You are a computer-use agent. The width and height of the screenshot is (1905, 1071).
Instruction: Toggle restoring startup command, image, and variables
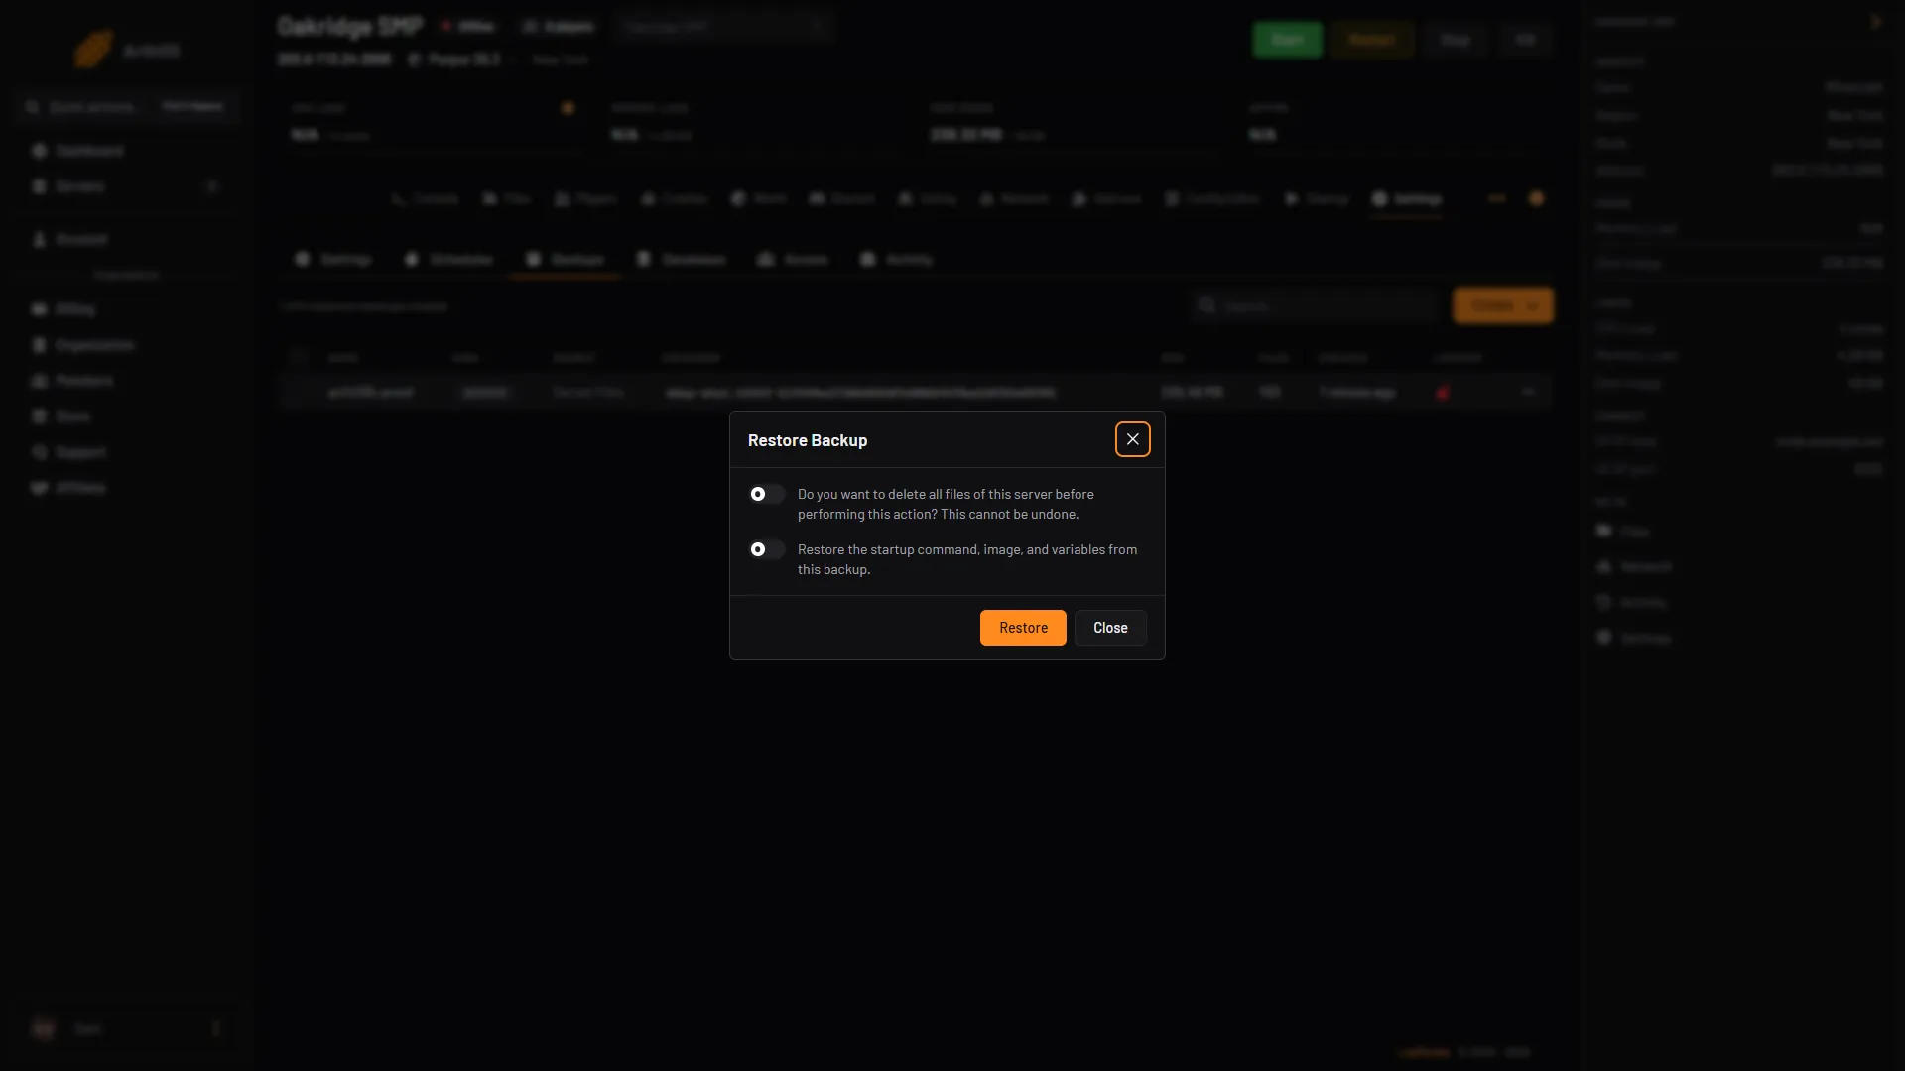pos(766,549)
